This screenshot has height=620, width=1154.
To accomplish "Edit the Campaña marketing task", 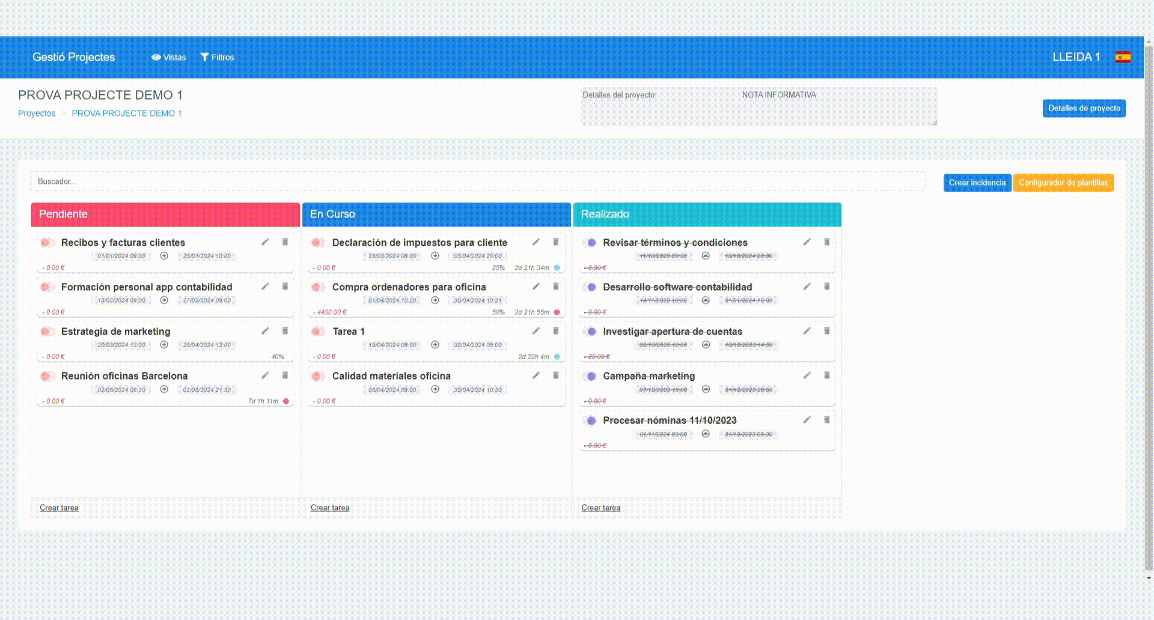I will click(807, 375).
